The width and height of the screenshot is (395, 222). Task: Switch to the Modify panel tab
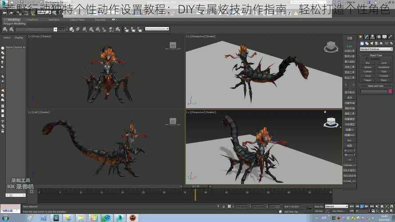click(367, 37)
